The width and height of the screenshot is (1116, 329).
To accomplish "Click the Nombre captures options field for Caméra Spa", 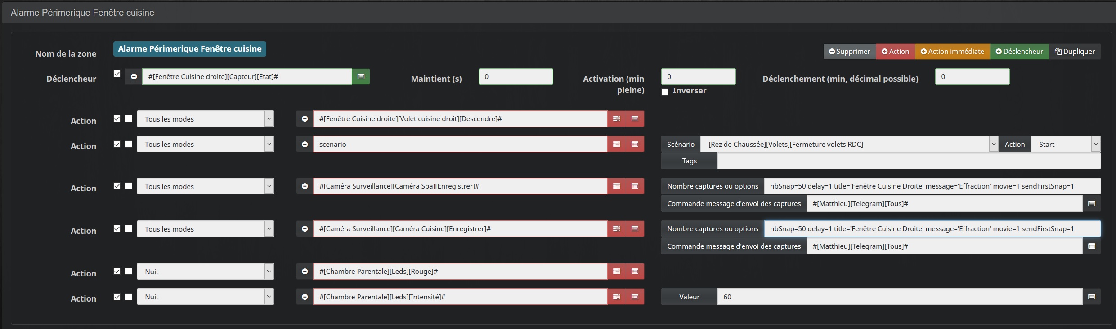I will click(932, 186).
